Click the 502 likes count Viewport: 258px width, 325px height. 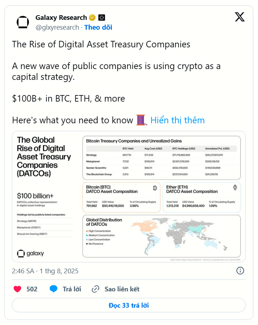tap(32, 289)
